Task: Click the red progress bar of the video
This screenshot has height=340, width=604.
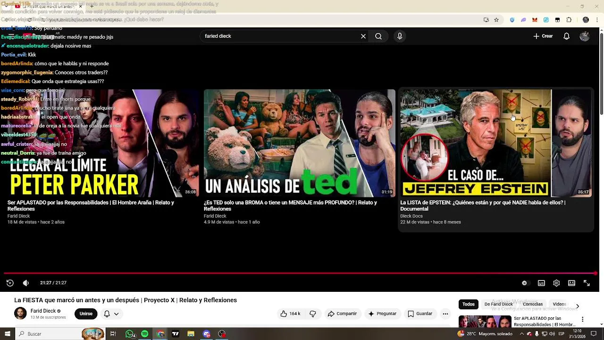Action: [x=300, y=273]
